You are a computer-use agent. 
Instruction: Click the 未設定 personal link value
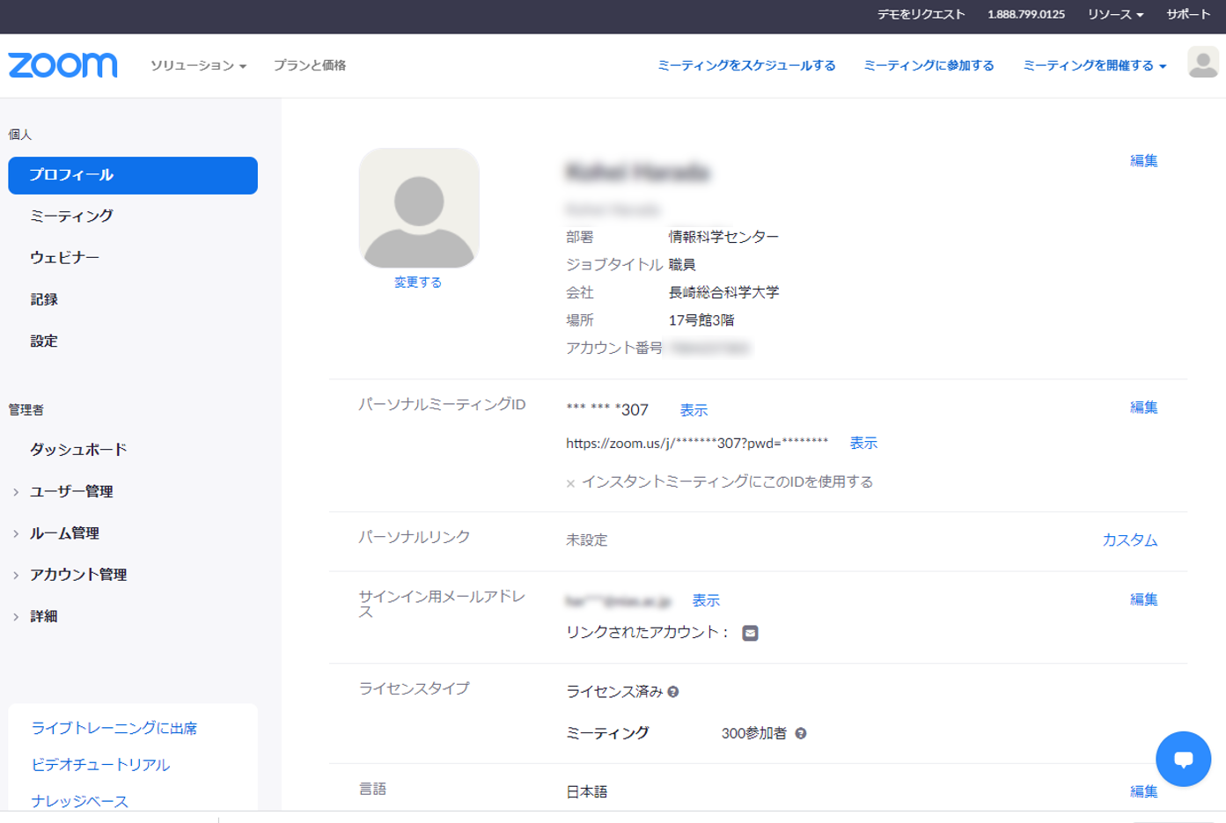(x=587, y=540)
